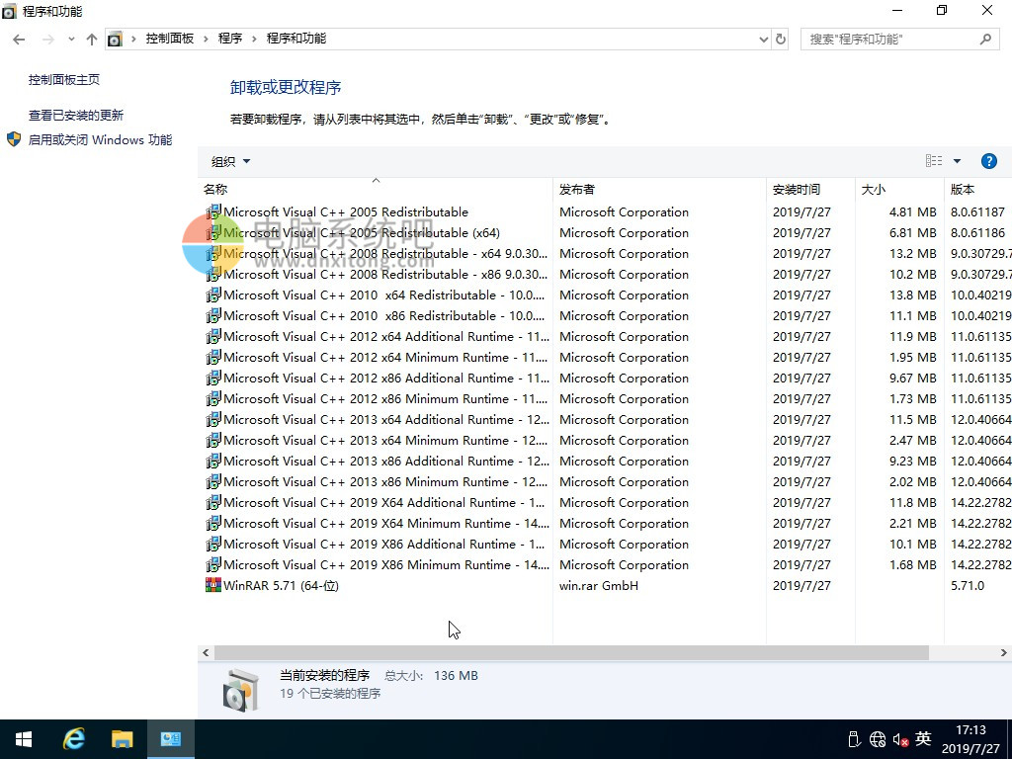This screenshot has height=759, width=1012.
Task: Open File Explorer from taskbar
Action: tap(122, 739)
